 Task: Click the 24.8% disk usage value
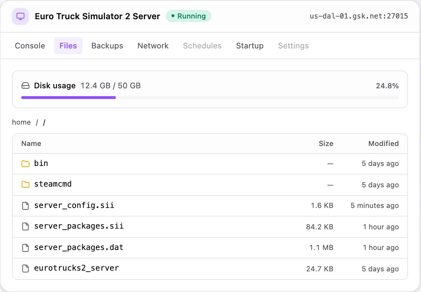[x=387, y=86]
